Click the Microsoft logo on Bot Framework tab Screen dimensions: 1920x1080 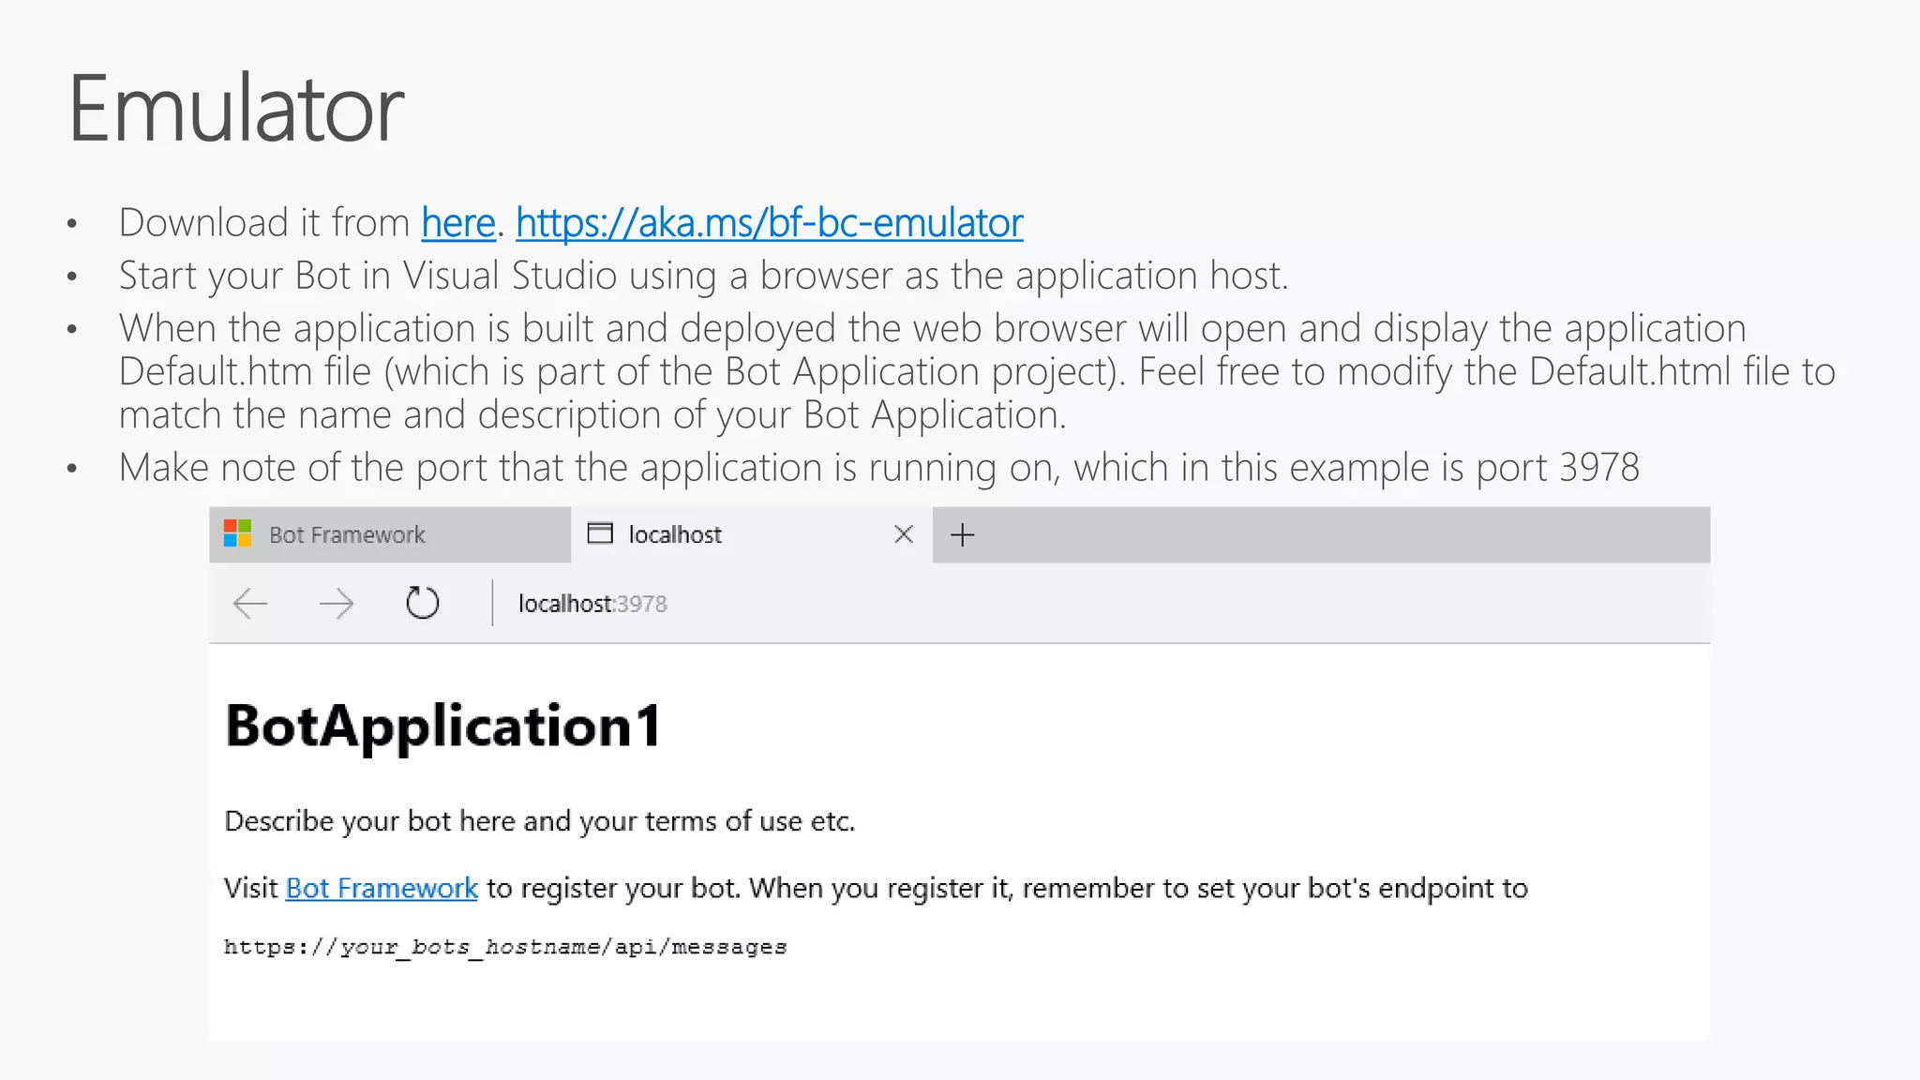(238, 534)
